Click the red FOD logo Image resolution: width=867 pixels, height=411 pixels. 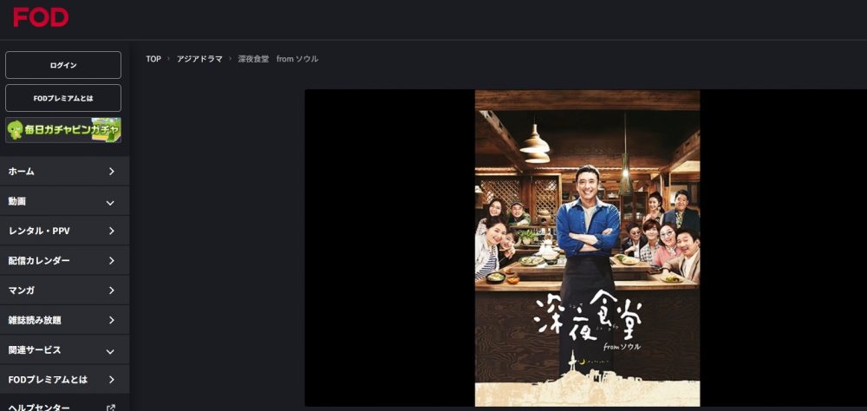click(41, 17)
